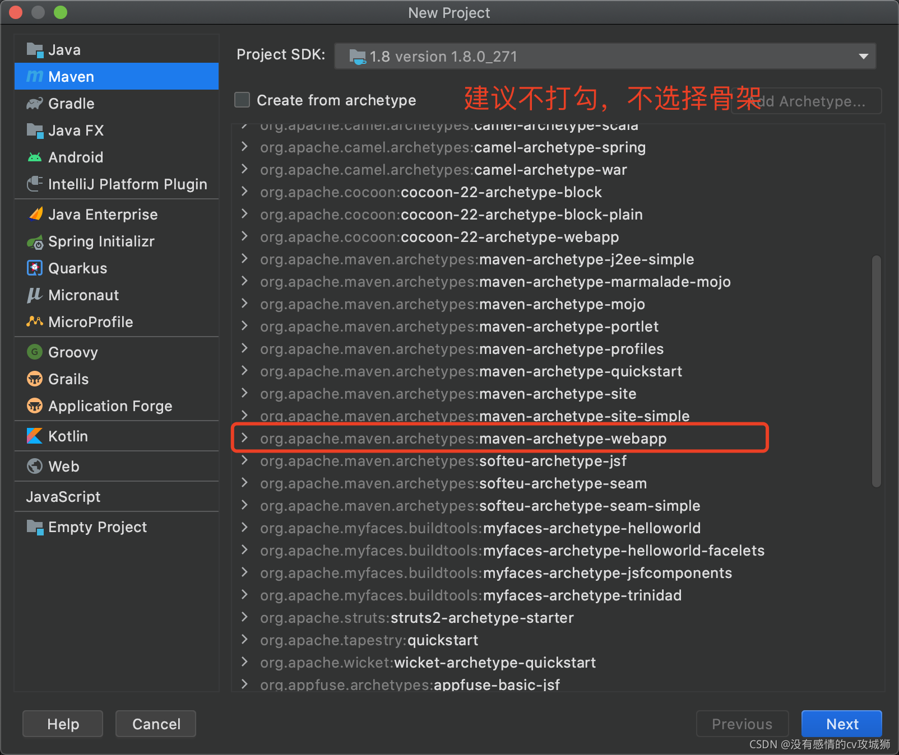Click the archetype list vertical scrollbar
This screenshot has width=899, height=755.
[877, 371]
